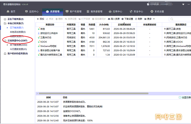Screen dimensions: 191x124
Task: Click the 添加 plus button
Action: [x=41, y=19]
